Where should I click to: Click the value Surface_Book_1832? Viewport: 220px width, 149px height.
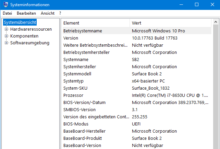tap(151, 88)
